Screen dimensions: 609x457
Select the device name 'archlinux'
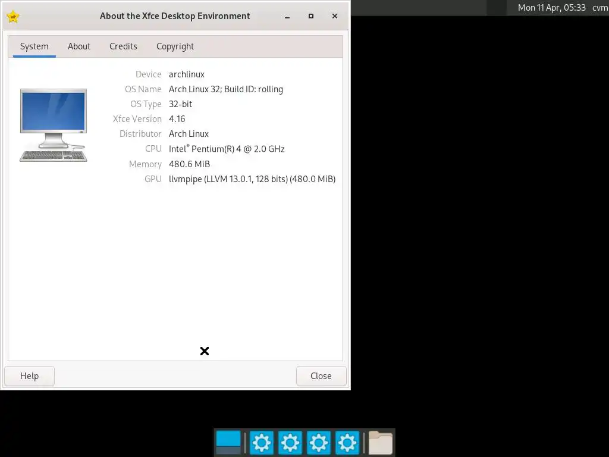click(186, 74)
